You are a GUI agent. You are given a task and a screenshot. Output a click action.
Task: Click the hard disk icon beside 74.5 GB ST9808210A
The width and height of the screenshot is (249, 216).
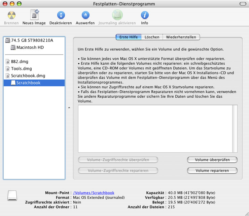coord(8,40)
